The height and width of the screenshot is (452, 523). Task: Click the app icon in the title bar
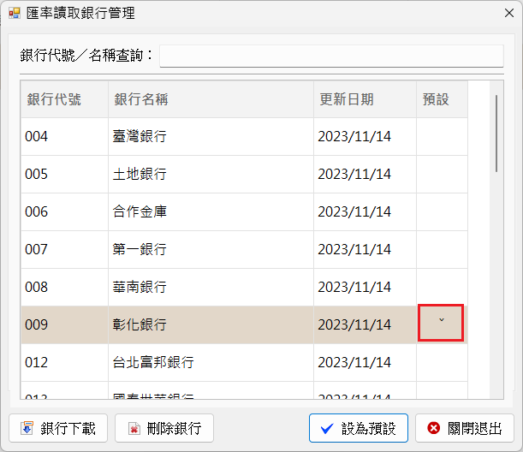tap(15, 14)
